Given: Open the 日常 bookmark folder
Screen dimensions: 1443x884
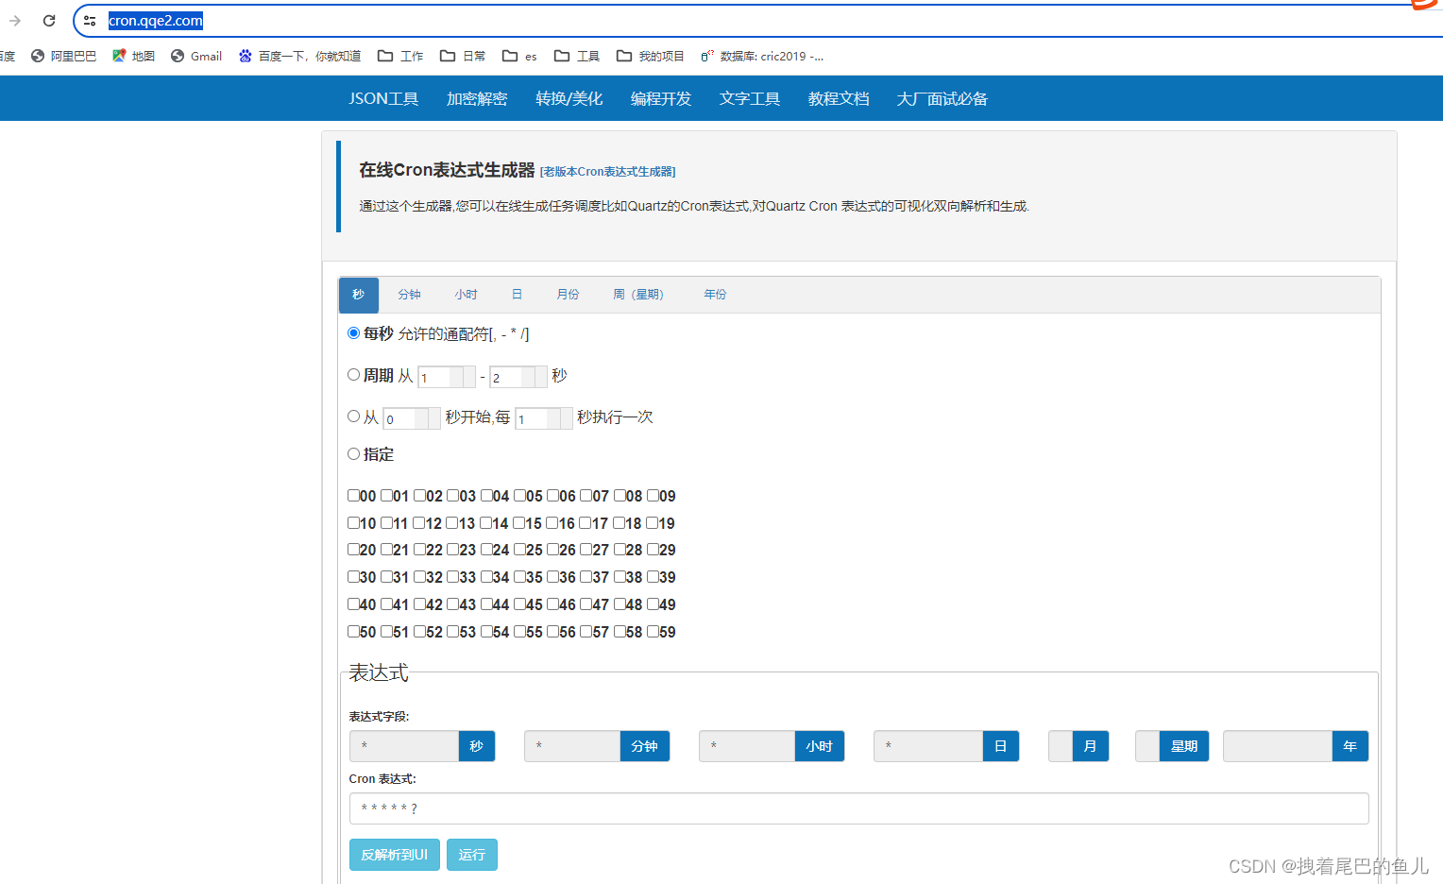Looking at the screenshot, I should point(463,56).
